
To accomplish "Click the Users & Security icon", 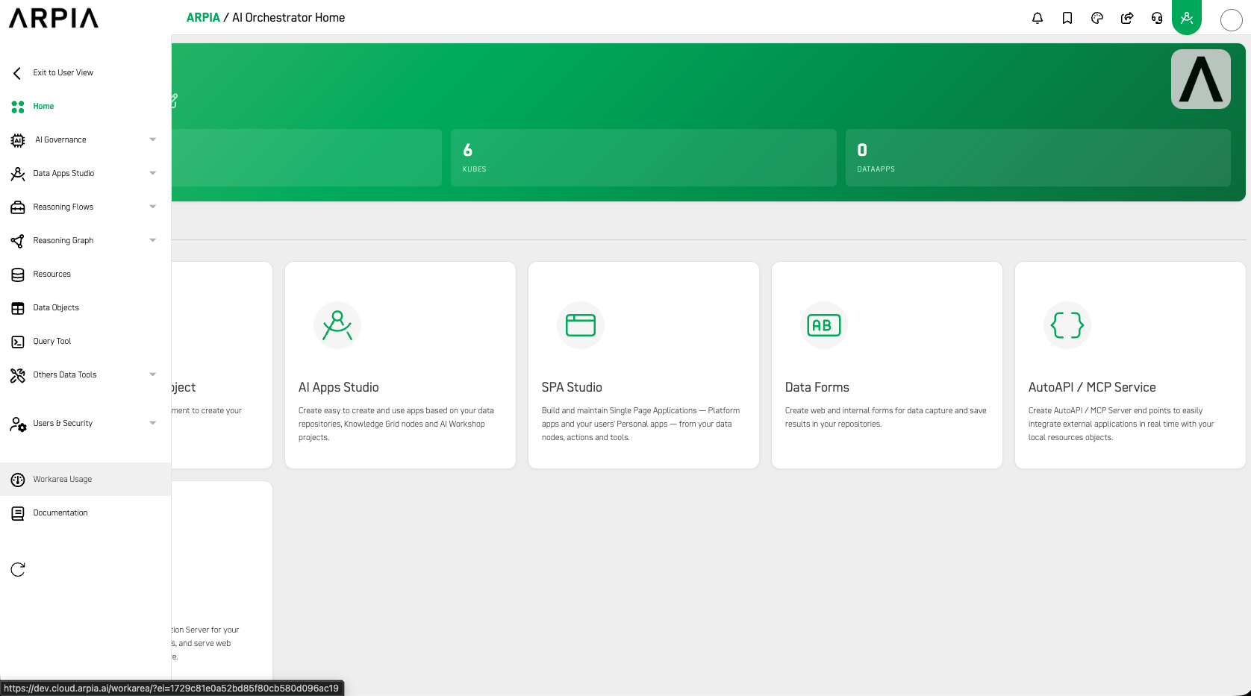I will pos(18,424).
